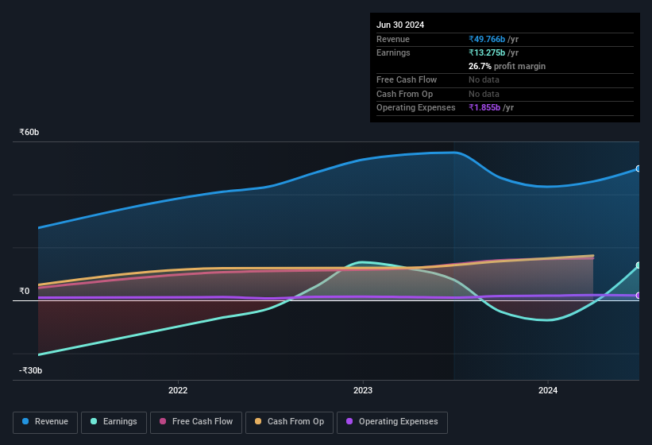Click the ₹49.766b revenue value
This screenshot has height=445, width=652.
coord(487,39)
